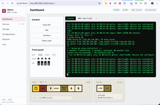Screen dimensions: 160x105
Task: Open the media/cast devices icon
Action: [x=145, y=3]
